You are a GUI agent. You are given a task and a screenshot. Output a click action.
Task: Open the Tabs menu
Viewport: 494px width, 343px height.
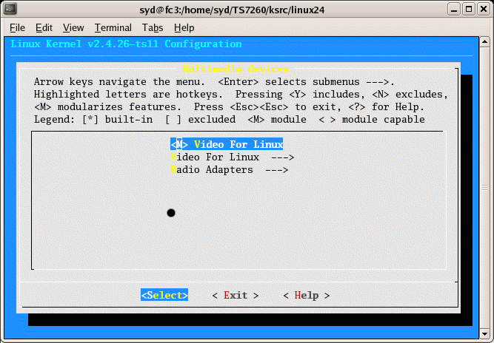tap(153, 28)
